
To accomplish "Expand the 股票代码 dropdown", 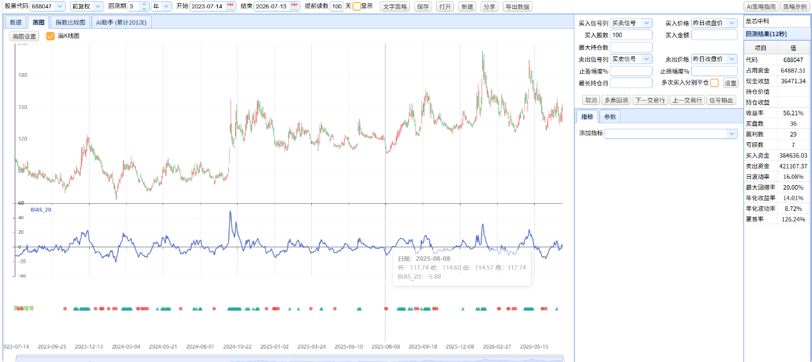I will (47, 6).
